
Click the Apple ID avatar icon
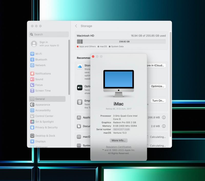point(34,44)
